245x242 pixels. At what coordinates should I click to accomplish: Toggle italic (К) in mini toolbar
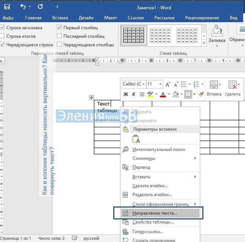133,94
